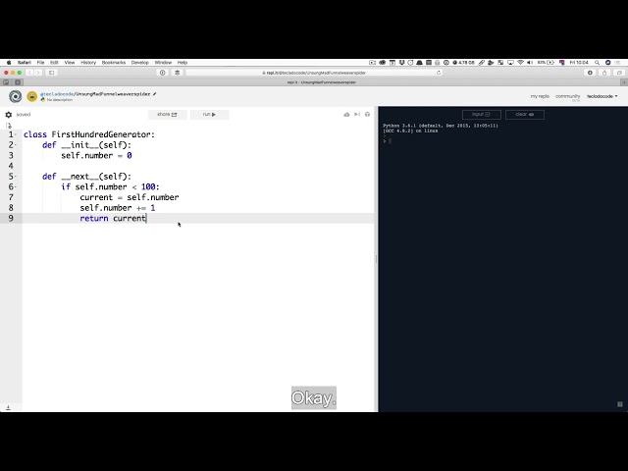This screenshot has height=471, width=628.
Task: Open volume control in menu bar
Action: (x=530, y=63)
